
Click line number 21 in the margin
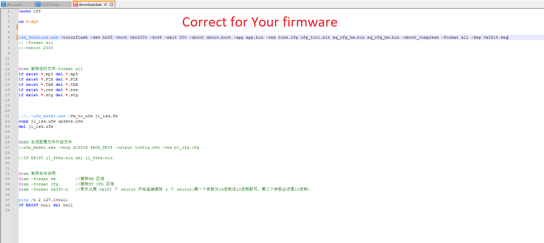point(7,116)
